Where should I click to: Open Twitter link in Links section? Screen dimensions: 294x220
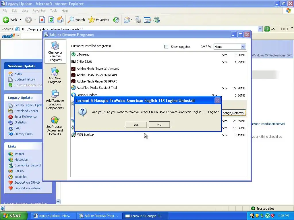coord(19,154)
